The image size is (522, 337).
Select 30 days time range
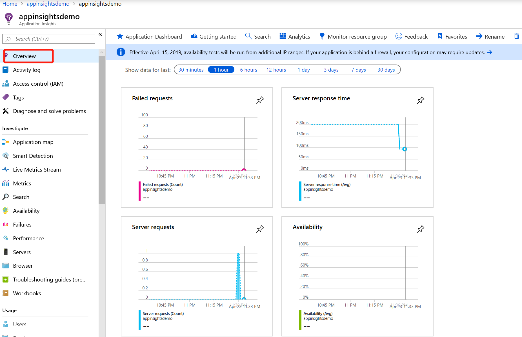[386, 70]
